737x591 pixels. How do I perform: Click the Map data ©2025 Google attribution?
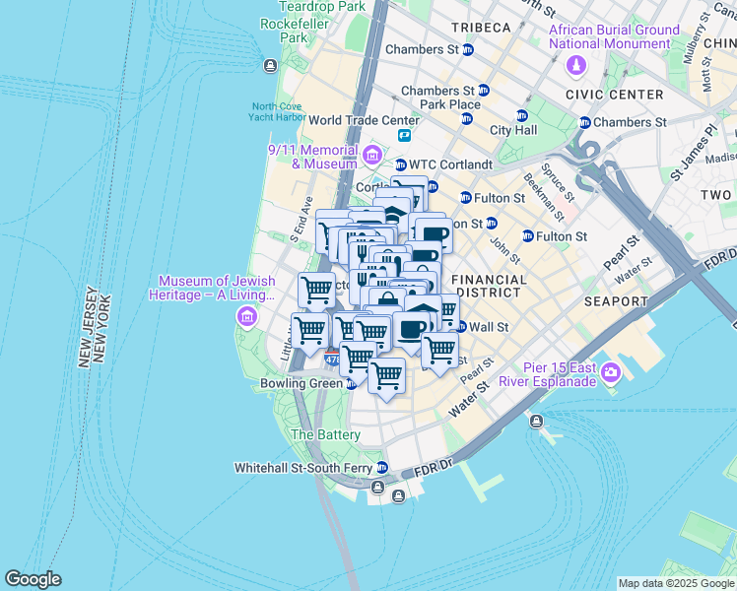pos(676,584)
